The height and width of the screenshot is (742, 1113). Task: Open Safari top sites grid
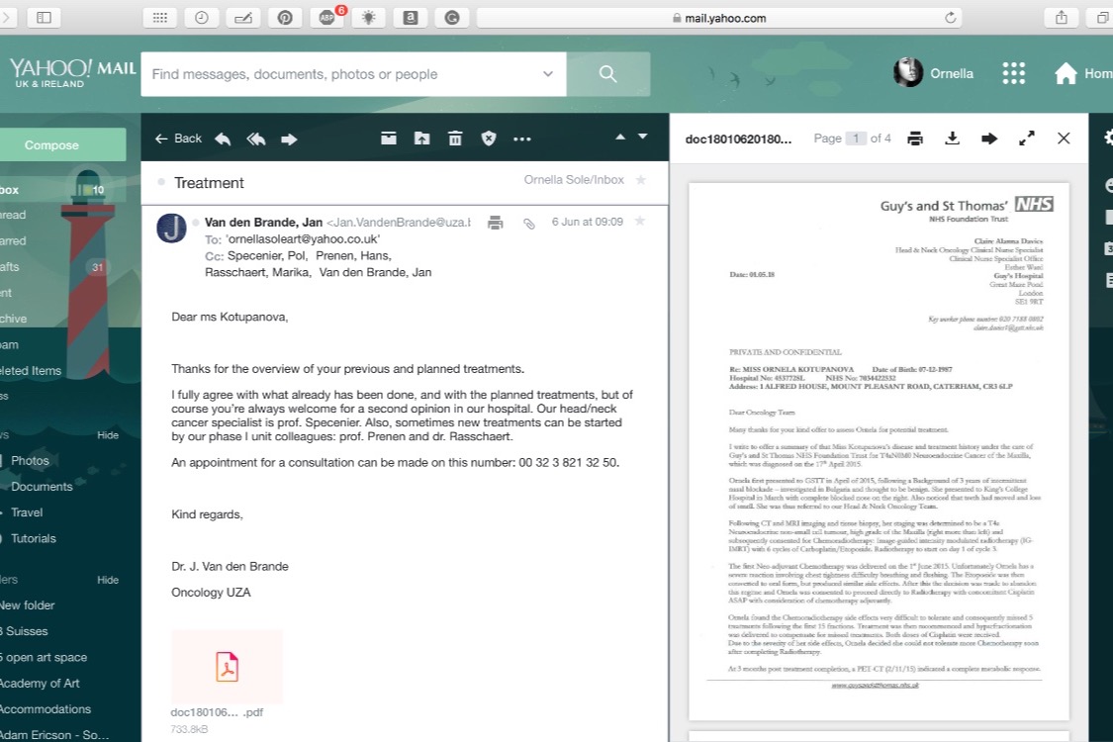coord(159,18)
